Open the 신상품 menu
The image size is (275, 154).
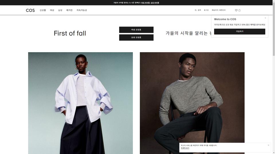[43, 10]
